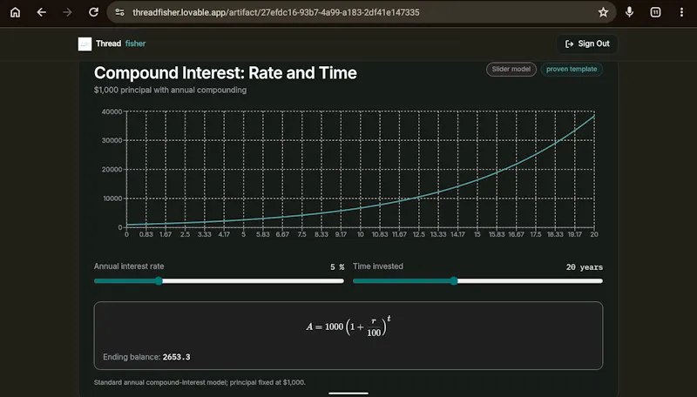The height and width of the screenshot is (397, 697).
Task: Click the 20000 y-axis label
Action: pyautogui.click(x=112, y=170)
